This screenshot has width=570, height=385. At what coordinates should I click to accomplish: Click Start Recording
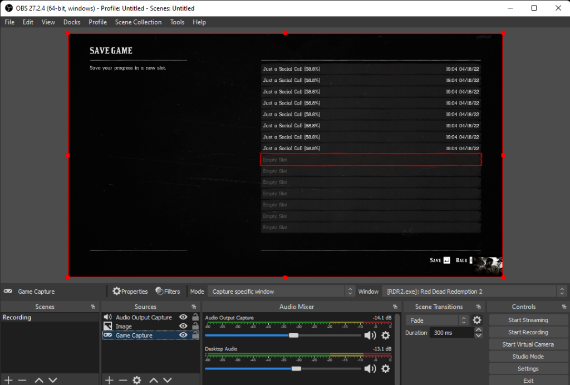[x=528, y=332]
